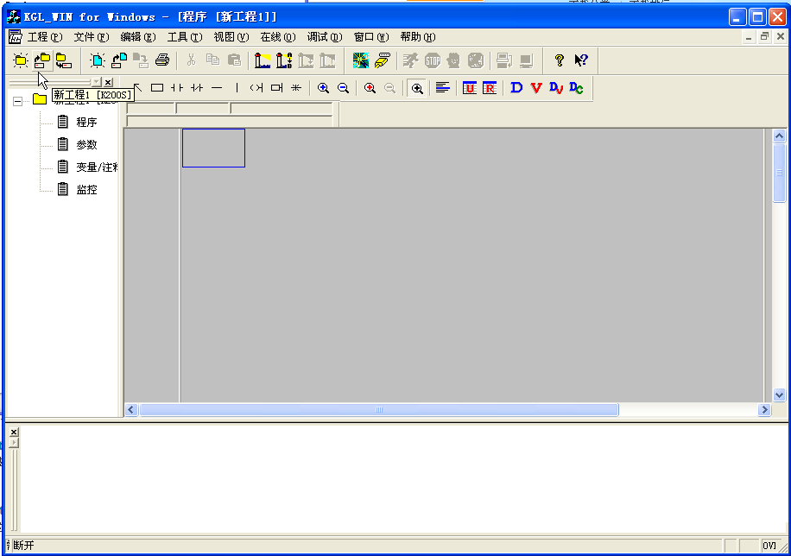Close the bottom output panel
This screenshot has height=556, width=791.
[x=14, y=432]
